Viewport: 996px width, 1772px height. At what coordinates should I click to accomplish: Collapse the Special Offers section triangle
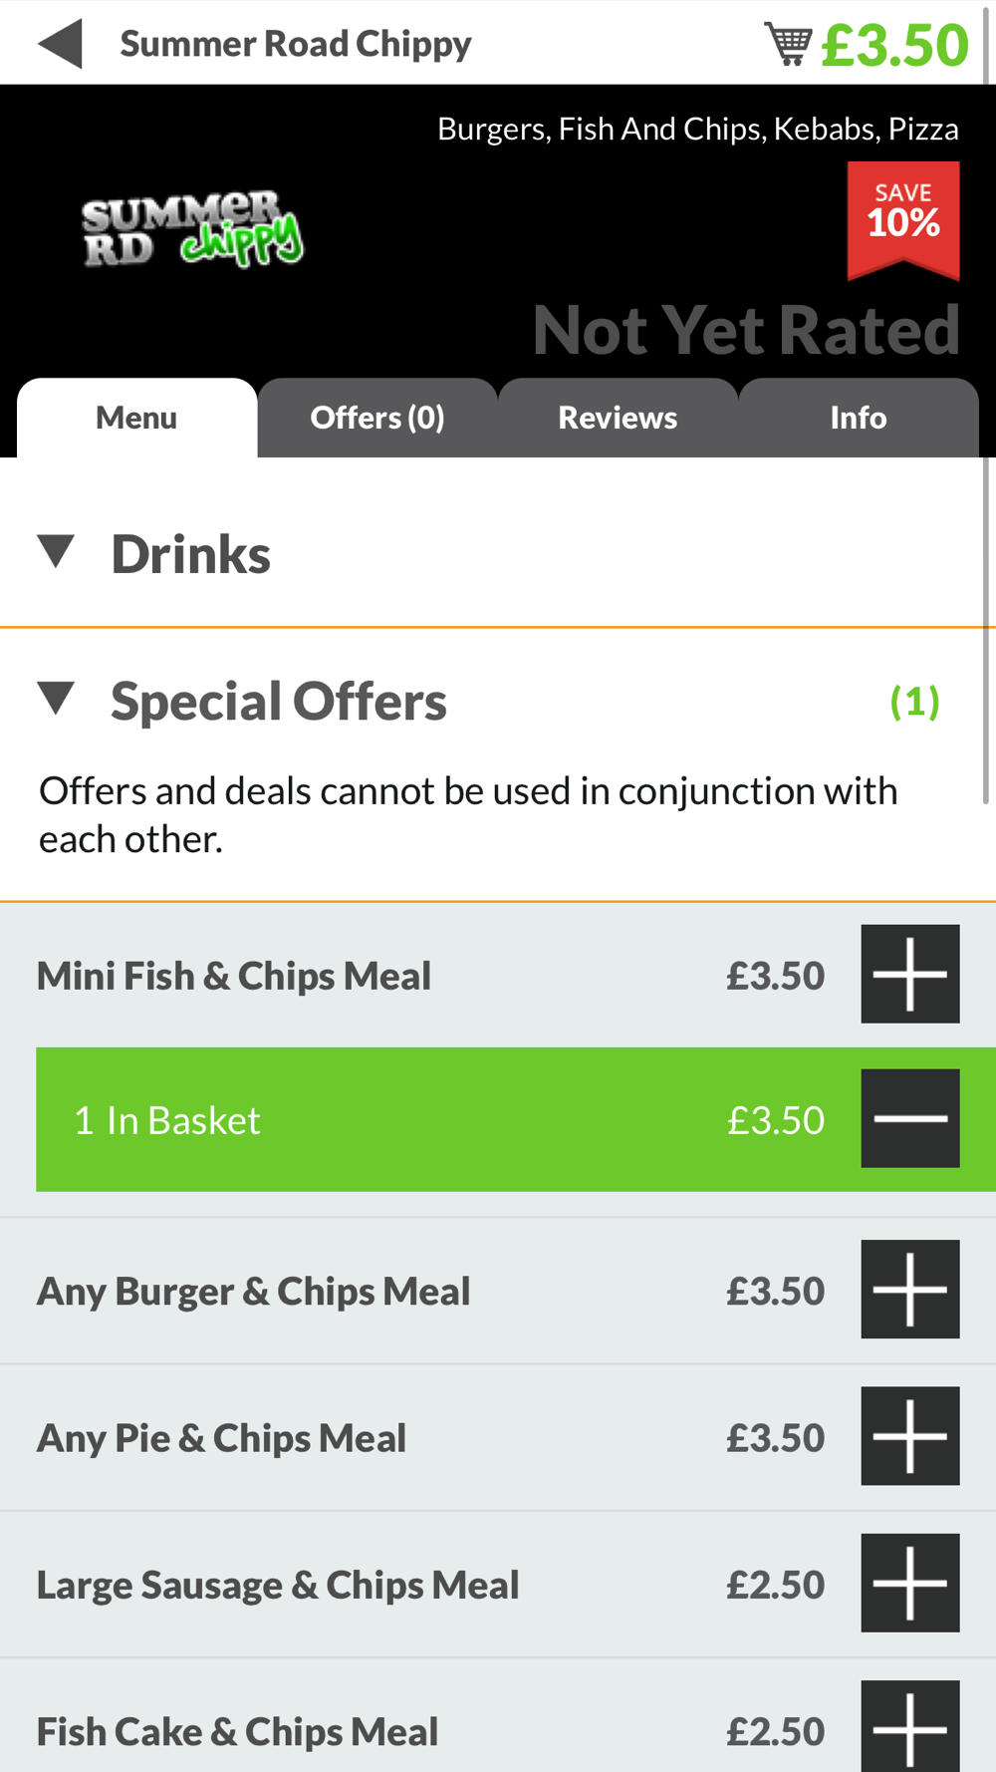(56, 699)
